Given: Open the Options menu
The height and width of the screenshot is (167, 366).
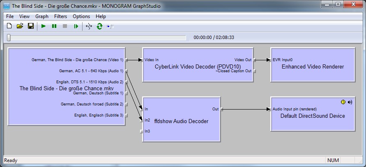Looking at the screenshot, I should 81,16.
